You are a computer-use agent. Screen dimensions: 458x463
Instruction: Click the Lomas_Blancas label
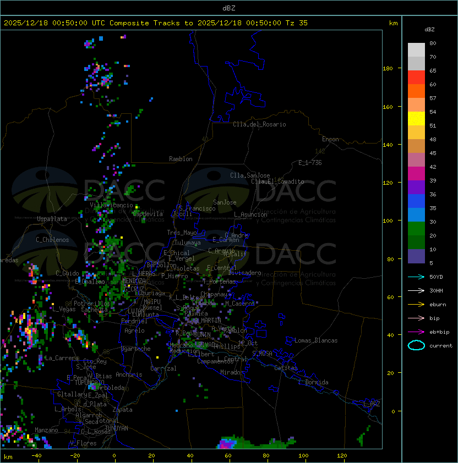tap(316, 340)
